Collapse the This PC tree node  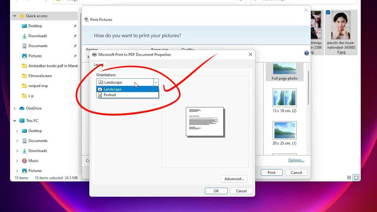coord(15,121)
